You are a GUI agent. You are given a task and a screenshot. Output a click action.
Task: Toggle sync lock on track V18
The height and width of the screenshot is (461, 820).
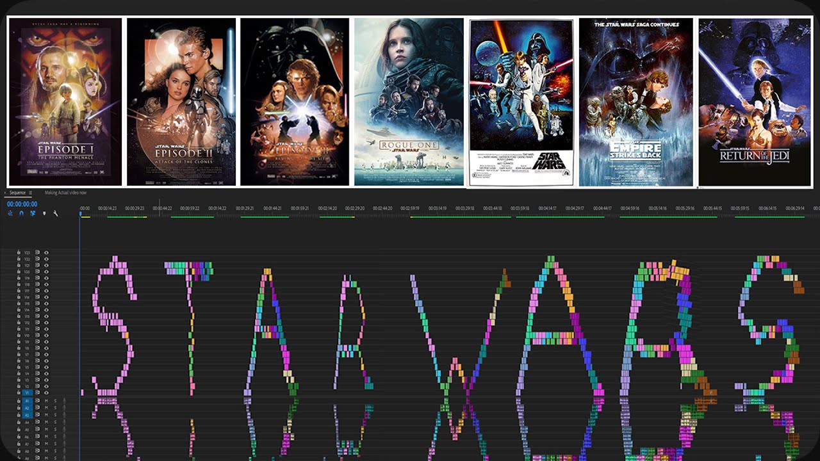click(x=38, y=284)
